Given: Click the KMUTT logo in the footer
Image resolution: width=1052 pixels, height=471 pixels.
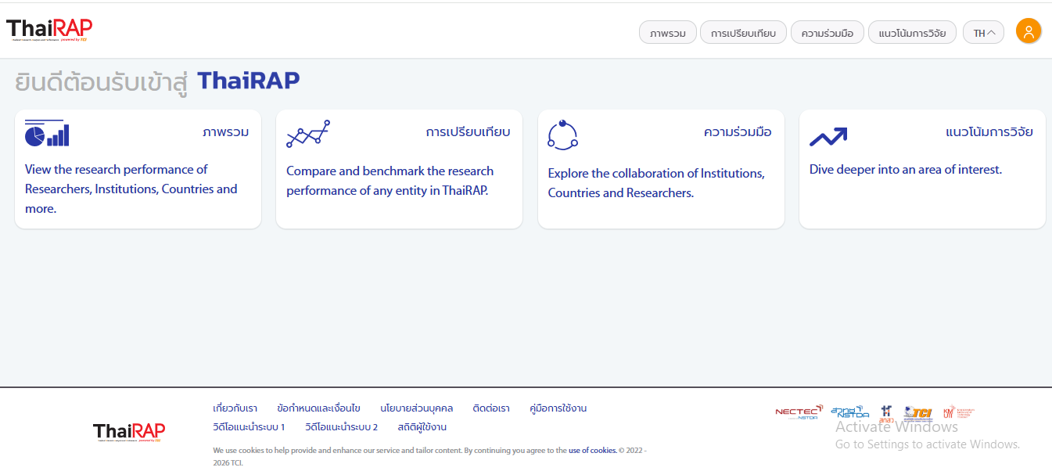Looking at the screenshot, I should (x=958, y=412).
